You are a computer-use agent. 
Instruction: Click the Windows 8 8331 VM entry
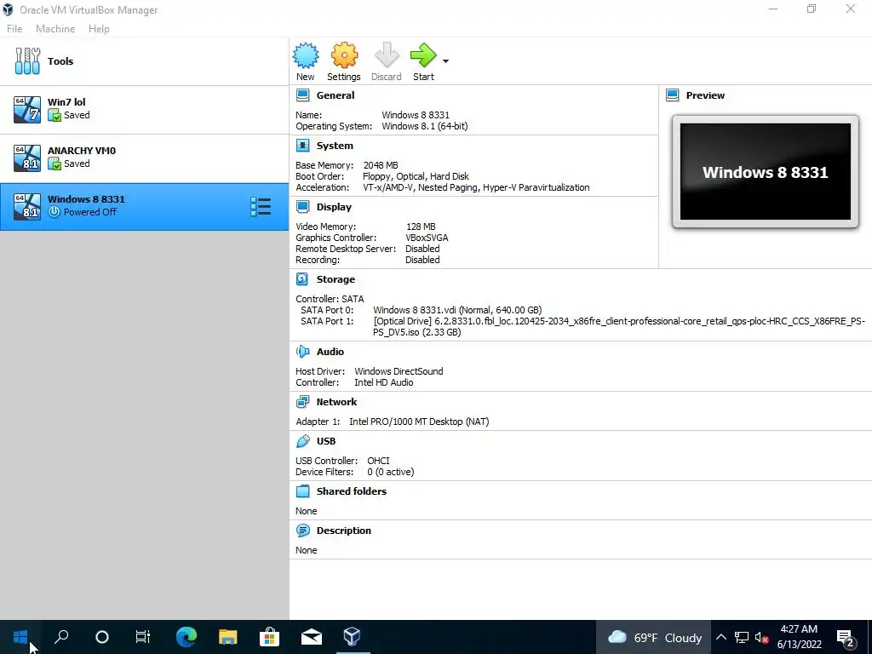pyautogui.click(x=144, y=206)
